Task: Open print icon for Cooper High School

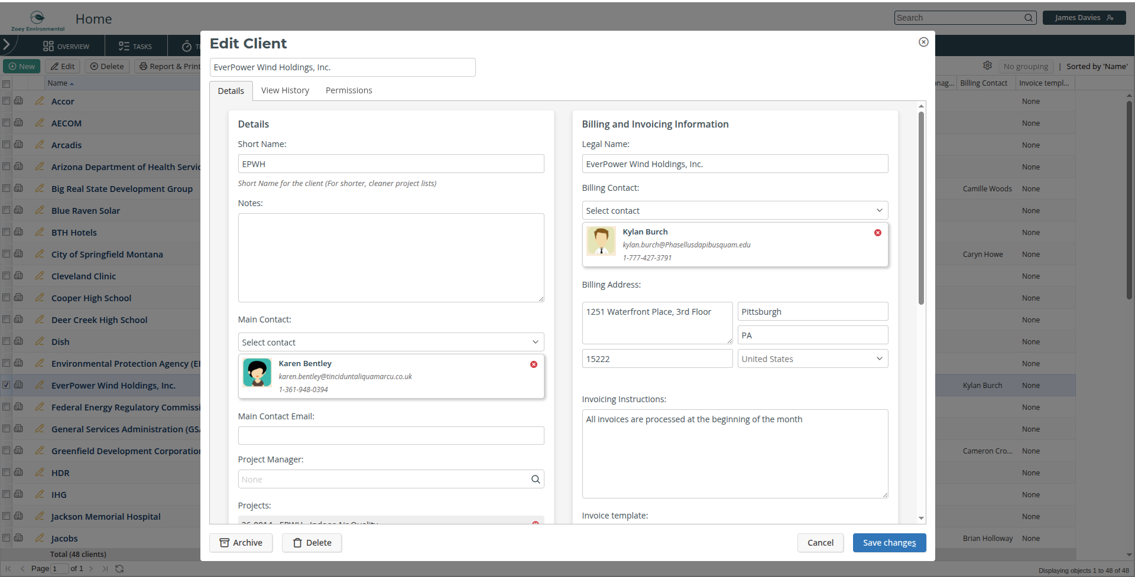Action: tap(18, 298)
